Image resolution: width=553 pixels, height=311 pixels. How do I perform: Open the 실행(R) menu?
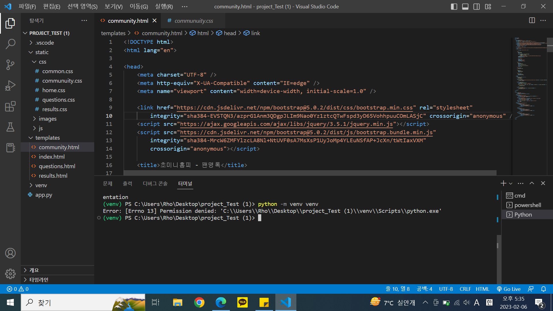coord(164,6)
